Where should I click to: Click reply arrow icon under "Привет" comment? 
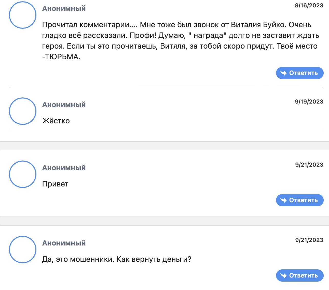point(283,200)
